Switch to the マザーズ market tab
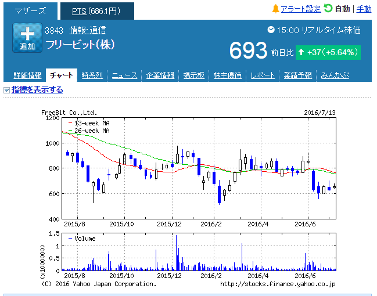This screenshot has width=377, height=296. coord(30,11)
